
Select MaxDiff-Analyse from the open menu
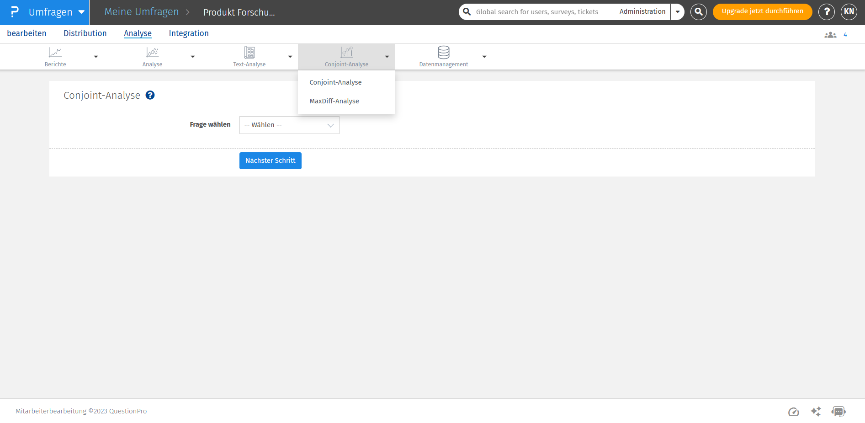[334, 101]
